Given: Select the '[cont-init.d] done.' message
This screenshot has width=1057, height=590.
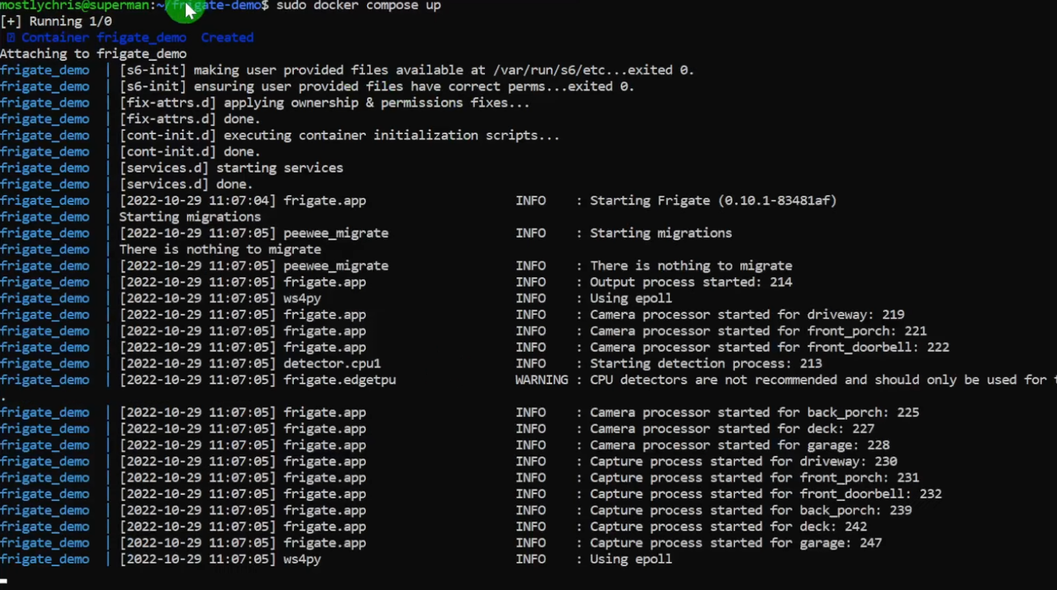Looking at the screenshot, I should click(190, 152).
